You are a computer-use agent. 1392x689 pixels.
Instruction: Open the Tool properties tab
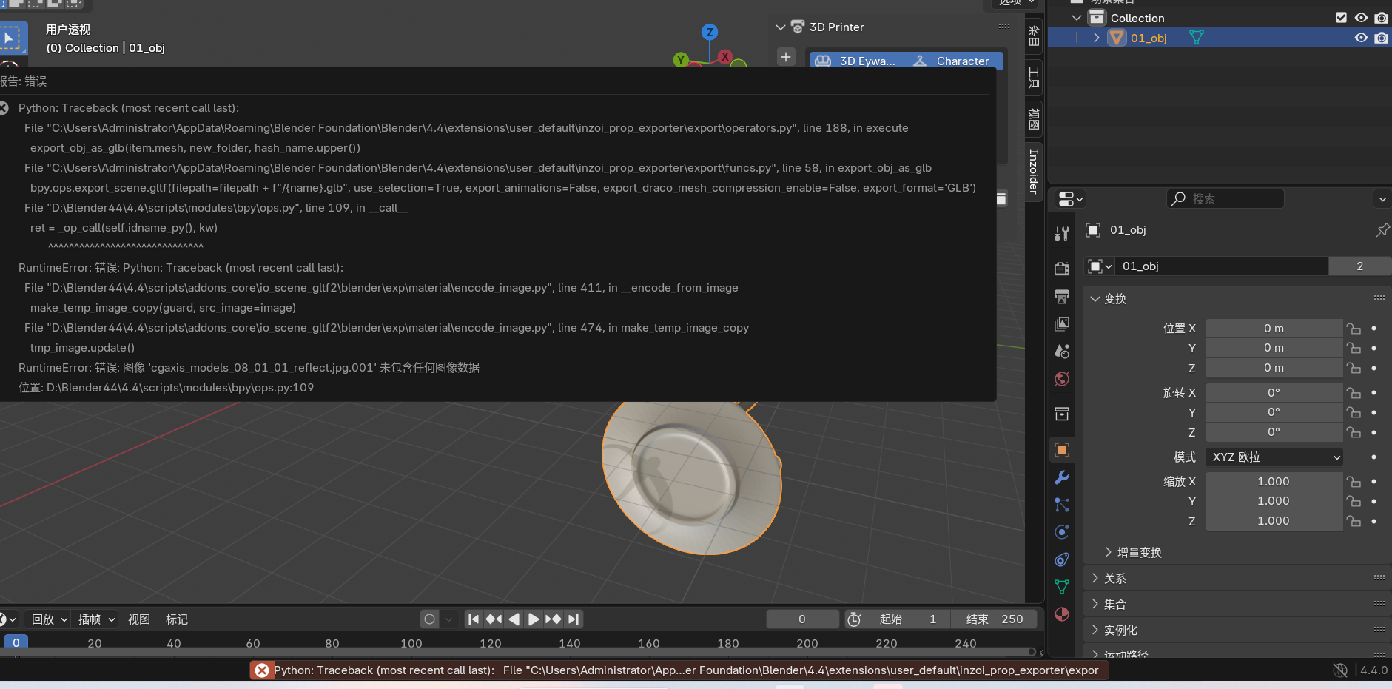coord(1062,234)
